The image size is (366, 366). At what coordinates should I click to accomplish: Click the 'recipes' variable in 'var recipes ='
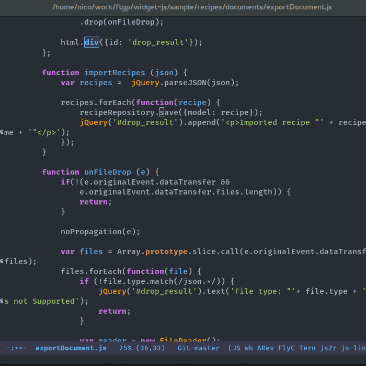click(96, 83)
